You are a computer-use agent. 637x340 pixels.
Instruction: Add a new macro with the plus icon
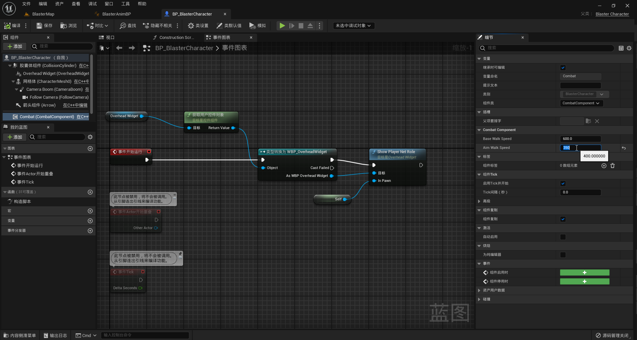point(90,211)
